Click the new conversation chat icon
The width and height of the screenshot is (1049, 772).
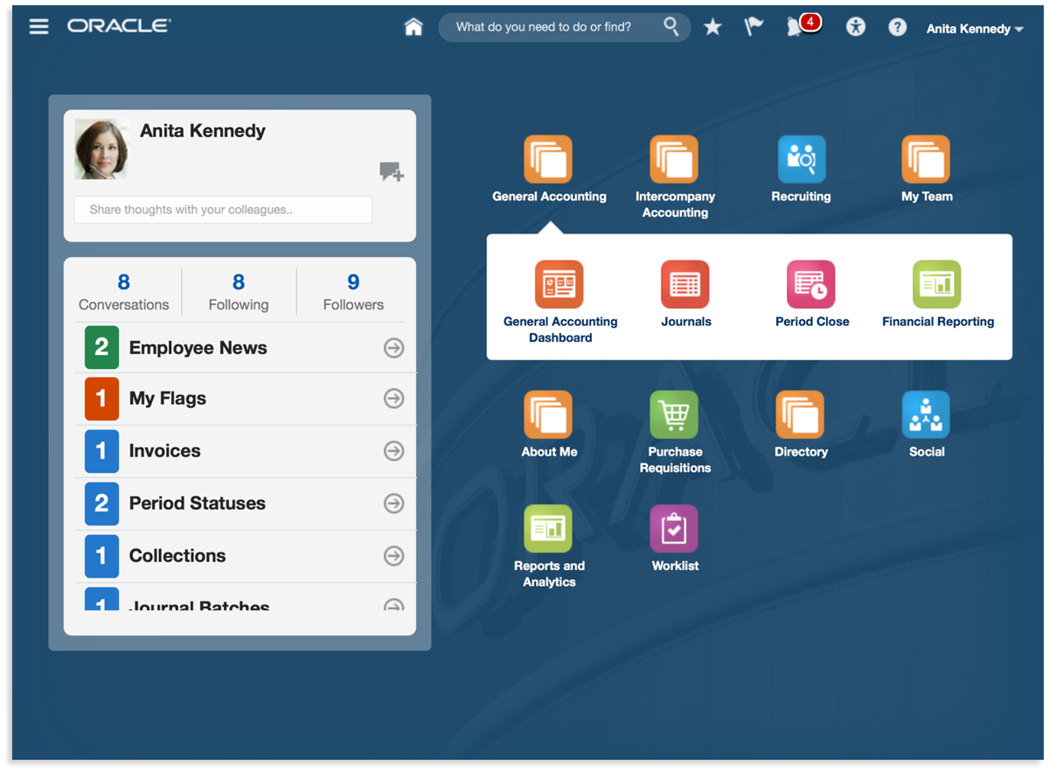click(391, 171)
